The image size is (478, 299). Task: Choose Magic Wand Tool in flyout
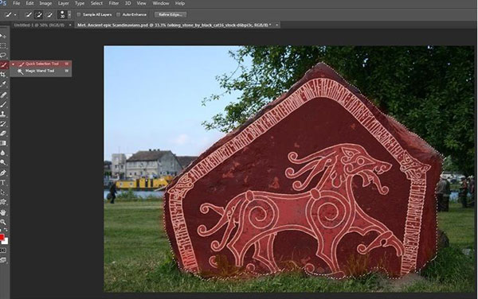pyautogui.click(x=41, y=71)
